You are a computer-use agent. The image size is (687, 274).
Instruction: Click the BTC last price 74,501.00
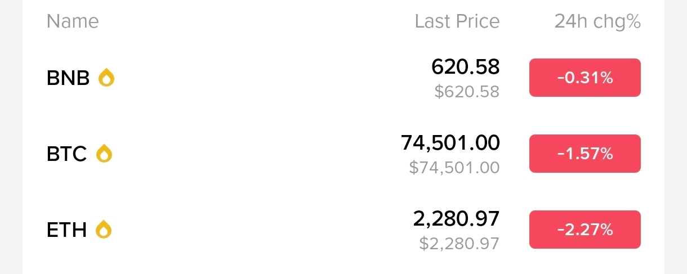point(450,143)
